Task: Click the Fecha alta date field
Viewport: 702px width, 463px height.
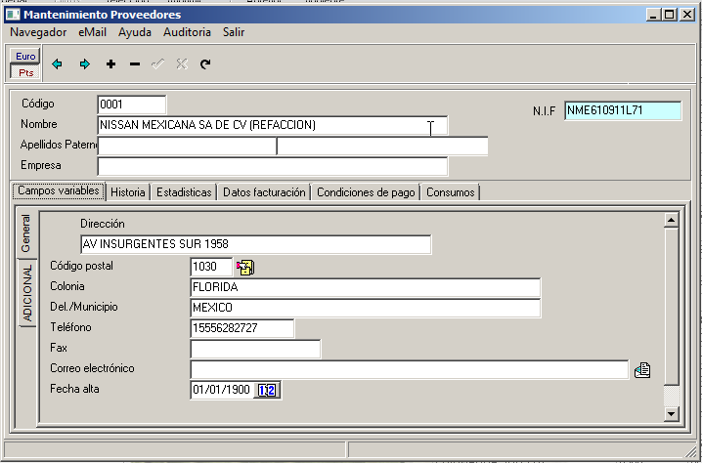Action: [222, 390]
